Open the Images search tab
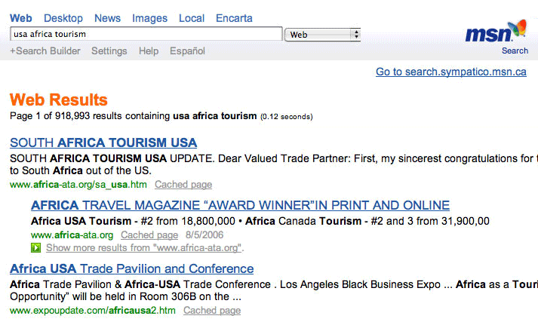The height and width of the screenshot is (328, 538). pyautogui.click(x=149, y=18)
